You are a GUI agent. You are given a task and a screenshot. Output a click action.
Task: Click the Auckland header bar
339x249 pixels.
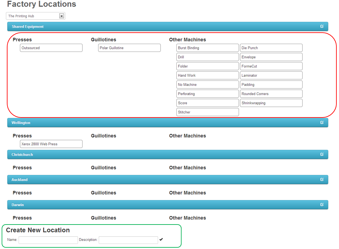168,179
